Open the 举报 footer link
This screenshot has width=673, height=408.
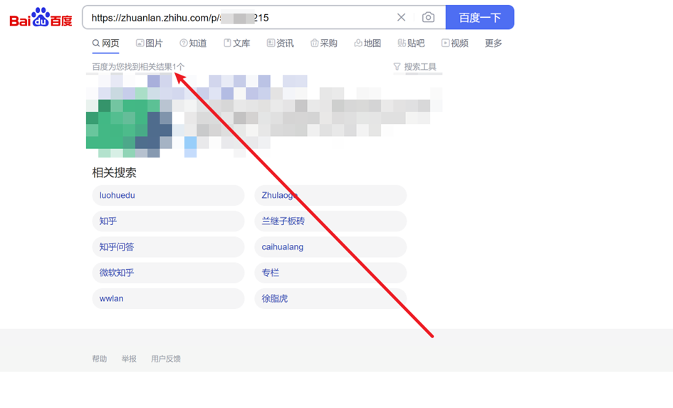point(129,359)
